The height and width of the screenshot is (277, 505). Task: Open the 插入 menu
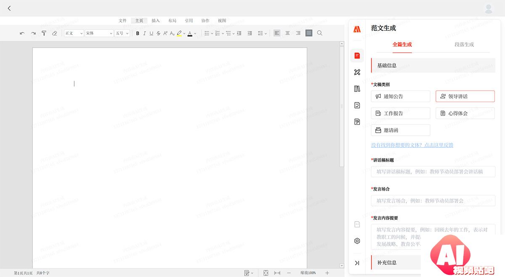point(156,21)
